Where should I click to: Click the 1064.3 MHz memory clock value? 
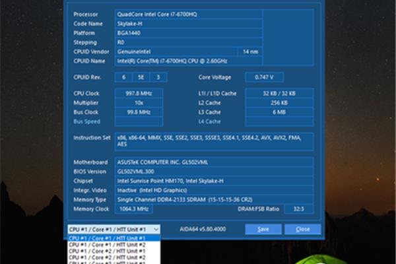(x=134, y=209)
